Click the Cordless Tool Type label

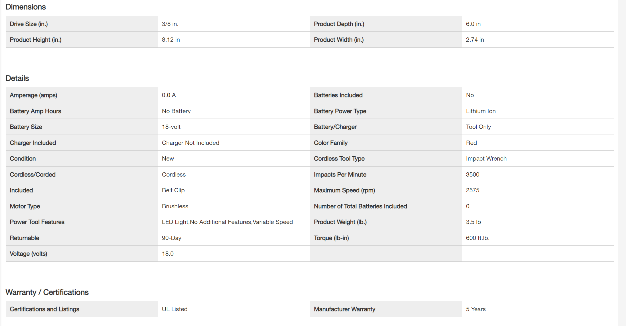(339, 159)
